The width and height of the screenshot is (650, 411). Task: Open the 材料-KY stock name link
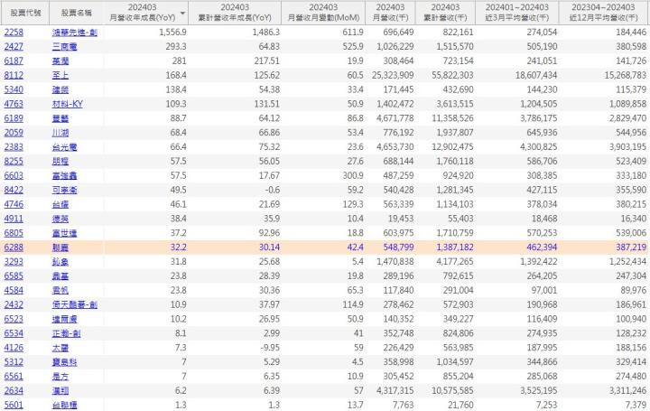(x=67, y=104)
